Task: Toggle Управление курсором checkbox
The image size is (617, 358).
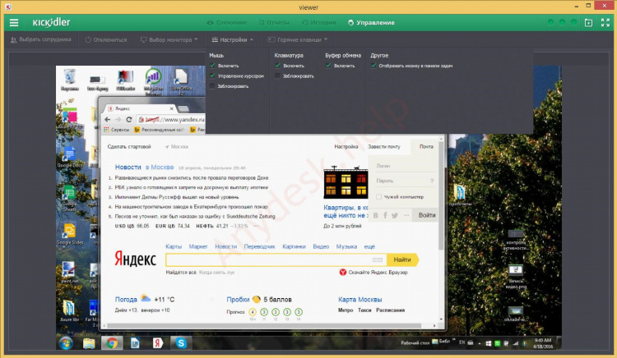Action: click(x=212, y=76)
